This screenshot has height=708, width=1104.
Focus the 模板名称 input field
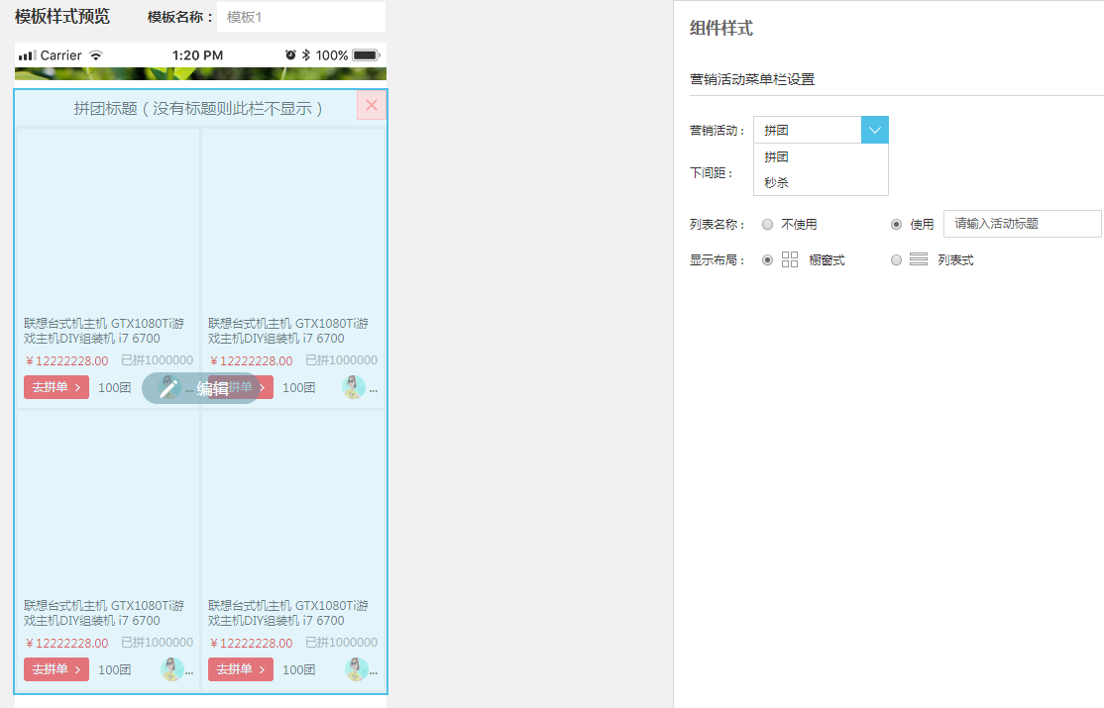pos(300,17)
